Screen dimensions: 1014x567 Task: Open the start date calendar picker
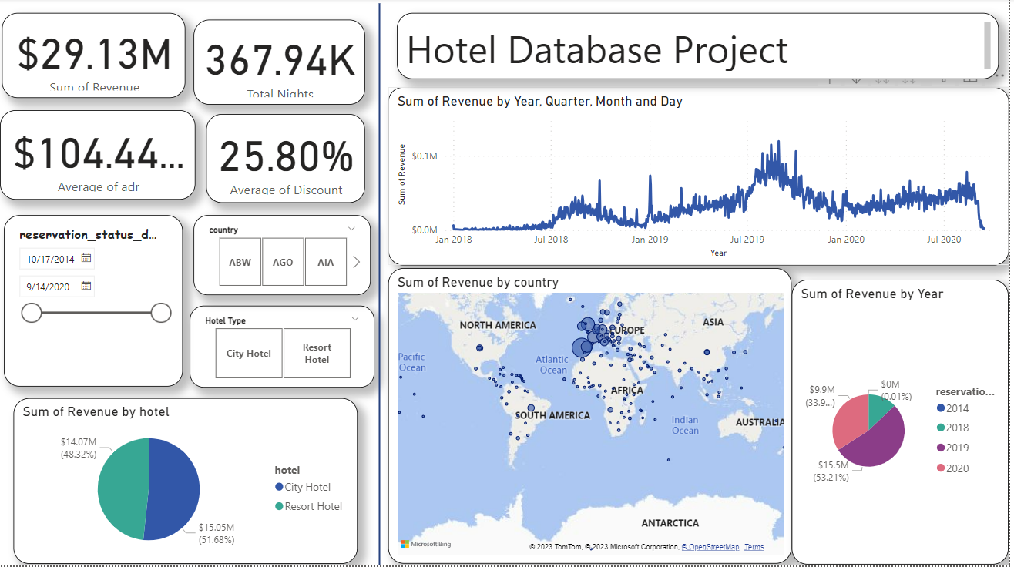pyautogui.click(x=86, y=259)
